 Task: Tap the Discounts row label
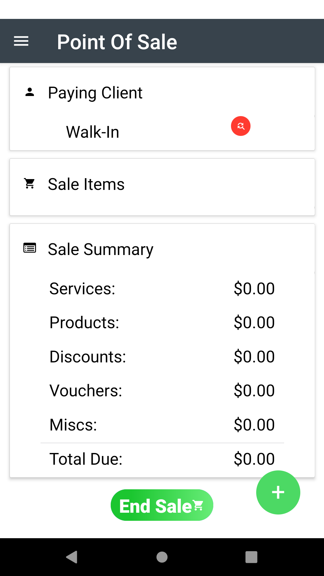[88, 357]
